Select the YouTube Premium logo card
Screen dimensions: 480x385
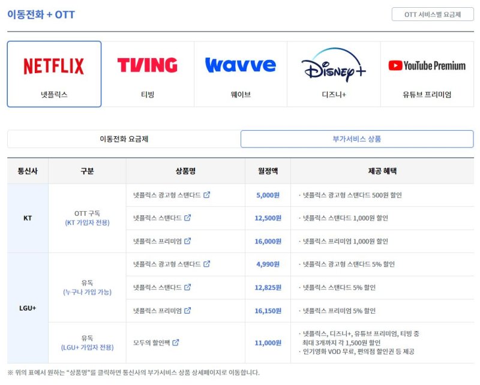(427, 74)
